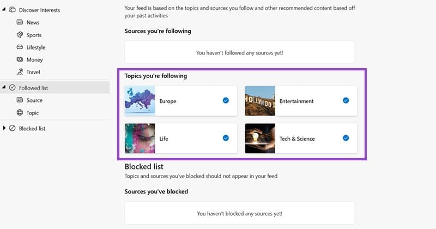Click the Tech & Science lightbulb thumbnail

tap(260, 138)
